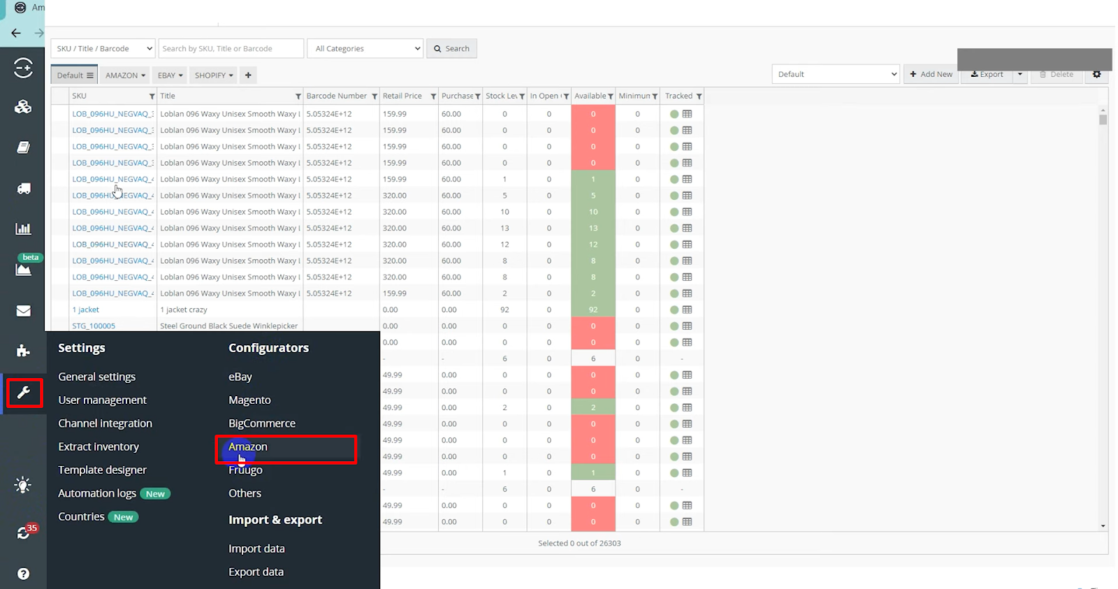
Task: Open stock grid icon for 1 jacket row
Action: (688, 310)
